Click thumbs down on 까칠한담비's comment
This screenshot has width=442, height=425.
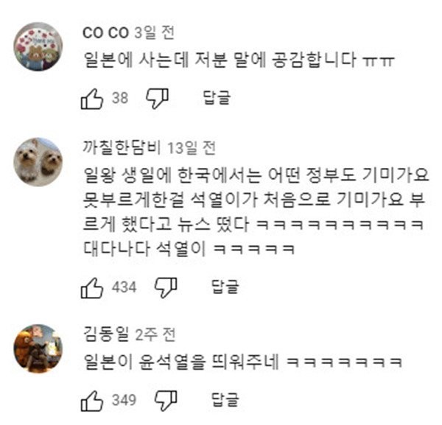[166, 287]
